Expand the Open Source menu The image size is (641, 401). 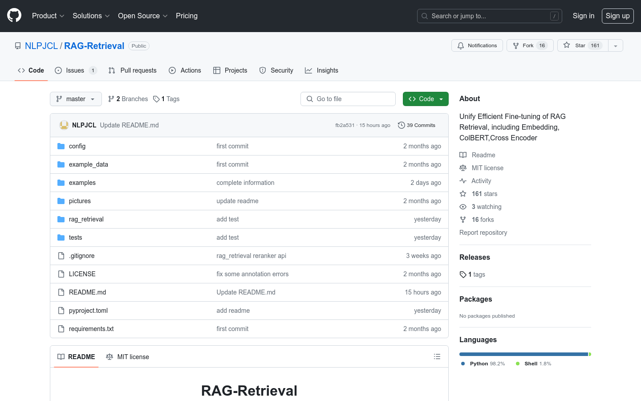[142, 16]
